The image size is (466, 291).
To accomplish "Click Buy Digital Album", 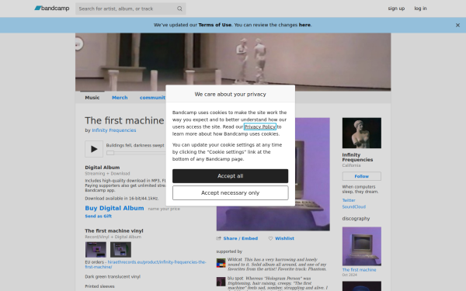I will click(x=114, y=208).
